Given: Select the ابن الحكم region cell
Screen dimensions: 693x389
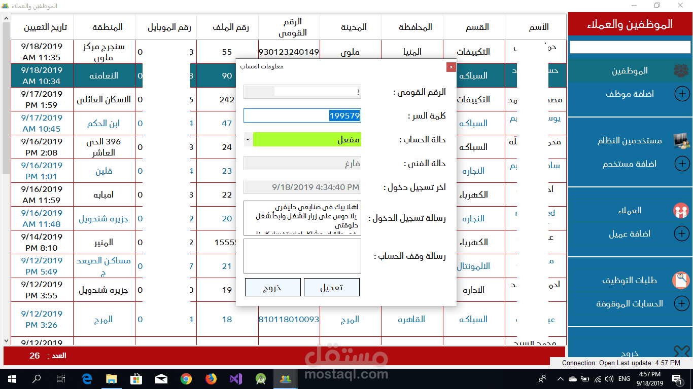Looking at the screenshot, I should 105,123.
